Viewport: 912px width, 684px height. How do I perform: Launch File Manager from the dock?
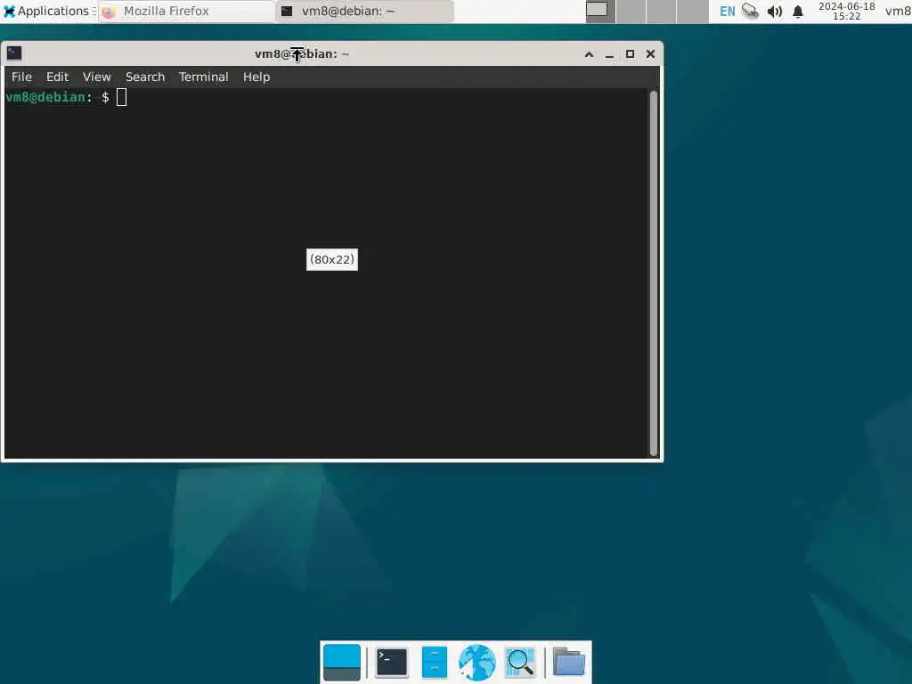click(434, 662)
